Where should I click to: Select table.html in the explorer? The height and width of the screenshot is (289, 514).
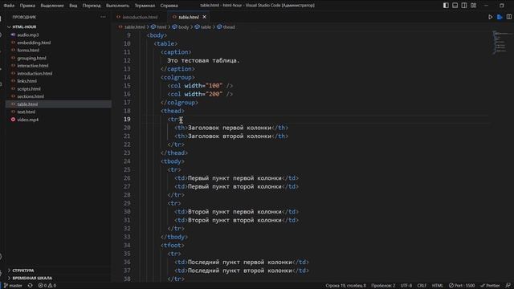pyautogui.click(x=27, y=104)
